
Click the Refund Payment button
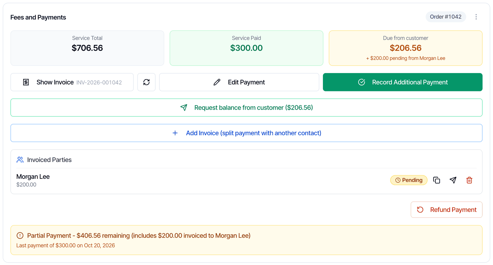tap(446, 210)
